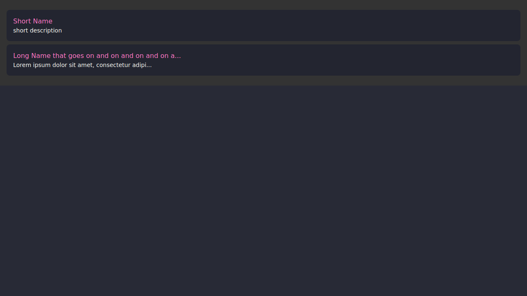Select the second card's empty right area

[371, 60]
